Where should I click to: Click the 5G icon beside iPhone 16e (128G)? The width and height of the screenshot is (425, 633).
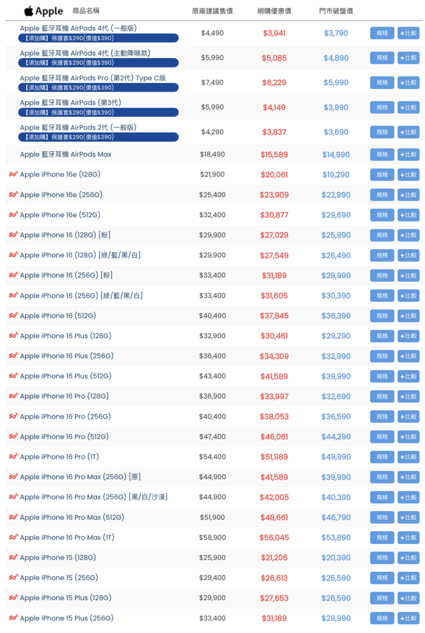coord(14,174)
